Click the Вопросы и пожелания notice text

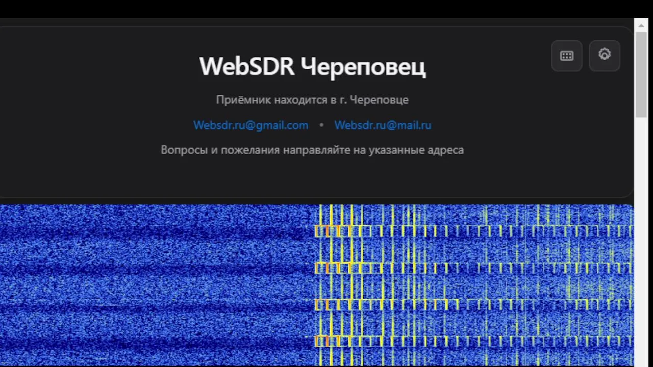[x=312, y=150]
